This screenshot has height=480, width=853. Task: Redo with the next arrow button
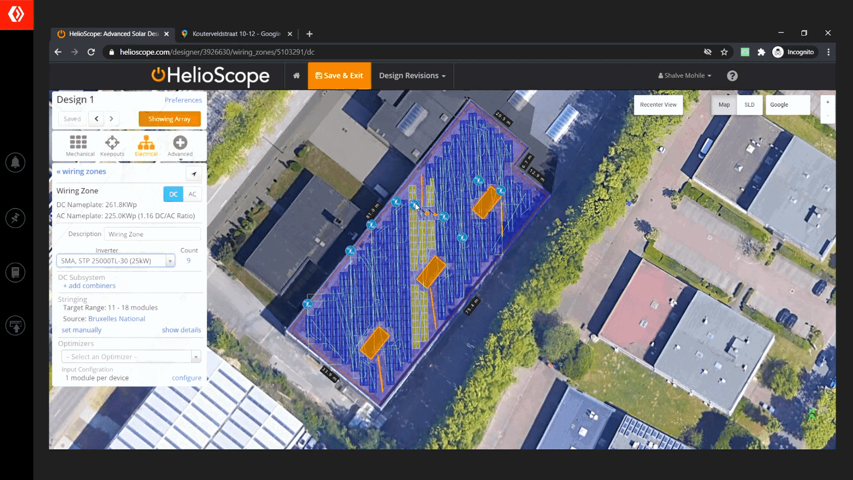111,119
